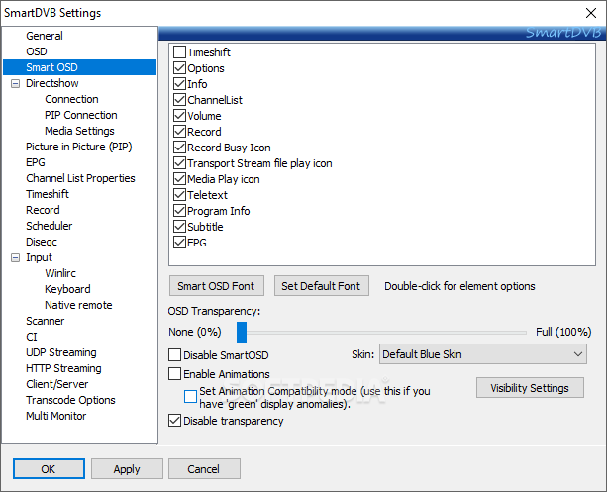
Task: Enable Animations checkbox
Action: [x=174, y=373]
